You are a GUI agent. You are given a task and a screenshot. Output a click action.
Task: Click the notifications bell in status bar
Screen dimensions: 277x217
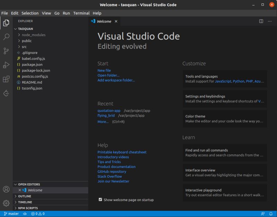point(270,214)
